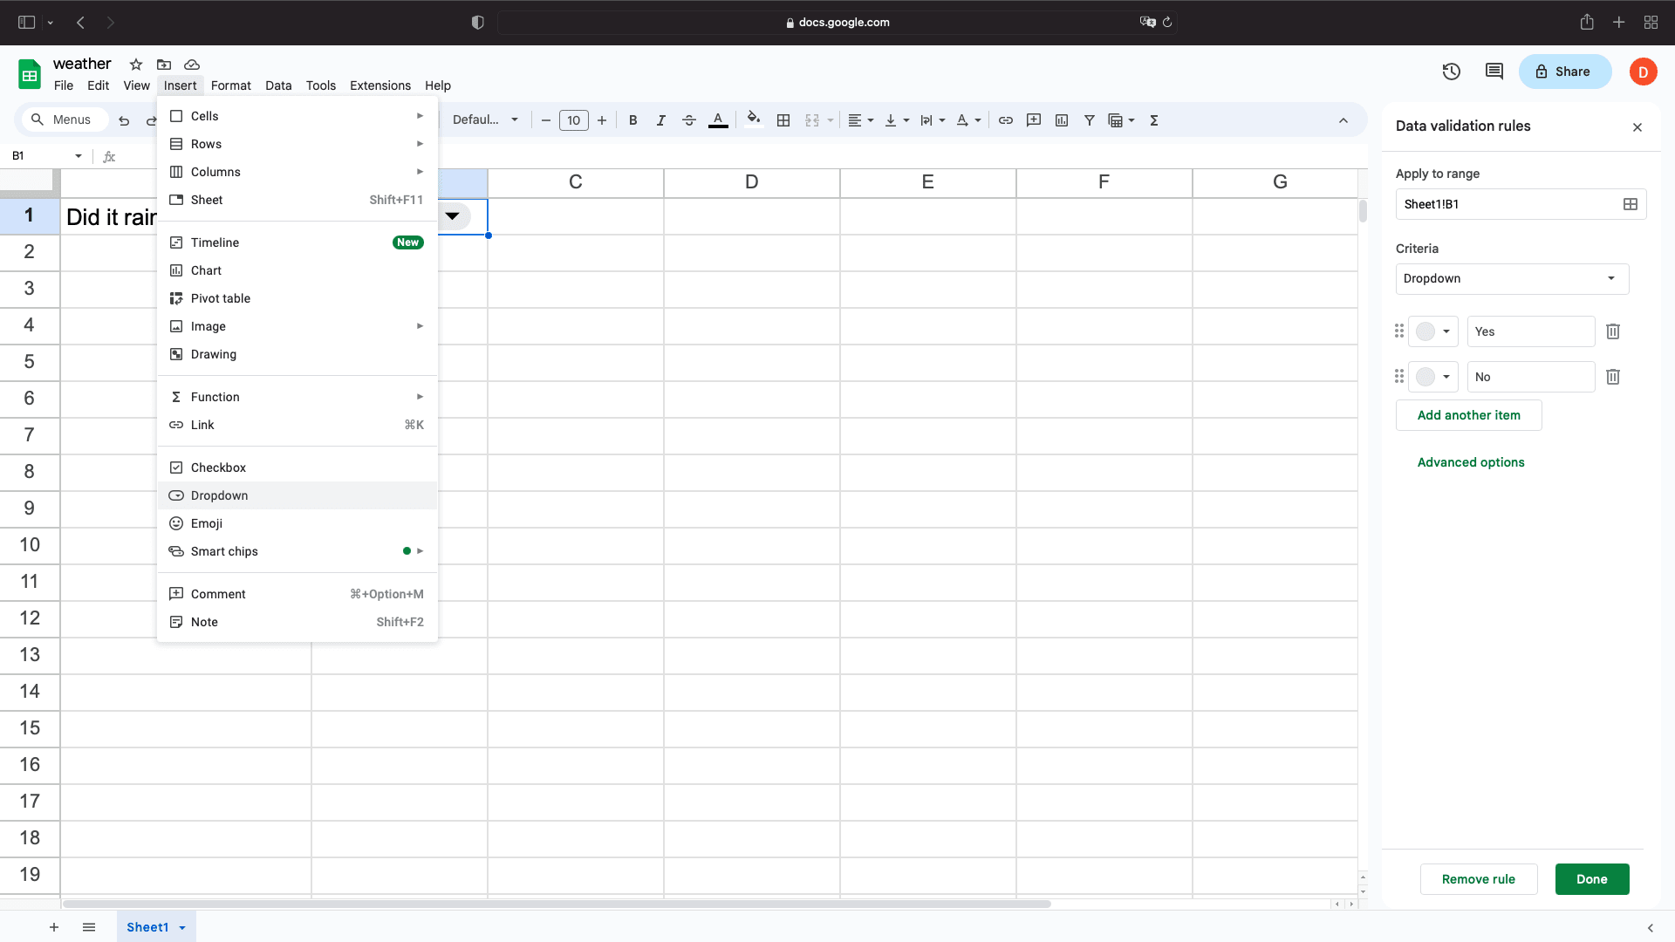Choose color for the No item
Screen dimensions: 1675x942
coord(1432,377)
